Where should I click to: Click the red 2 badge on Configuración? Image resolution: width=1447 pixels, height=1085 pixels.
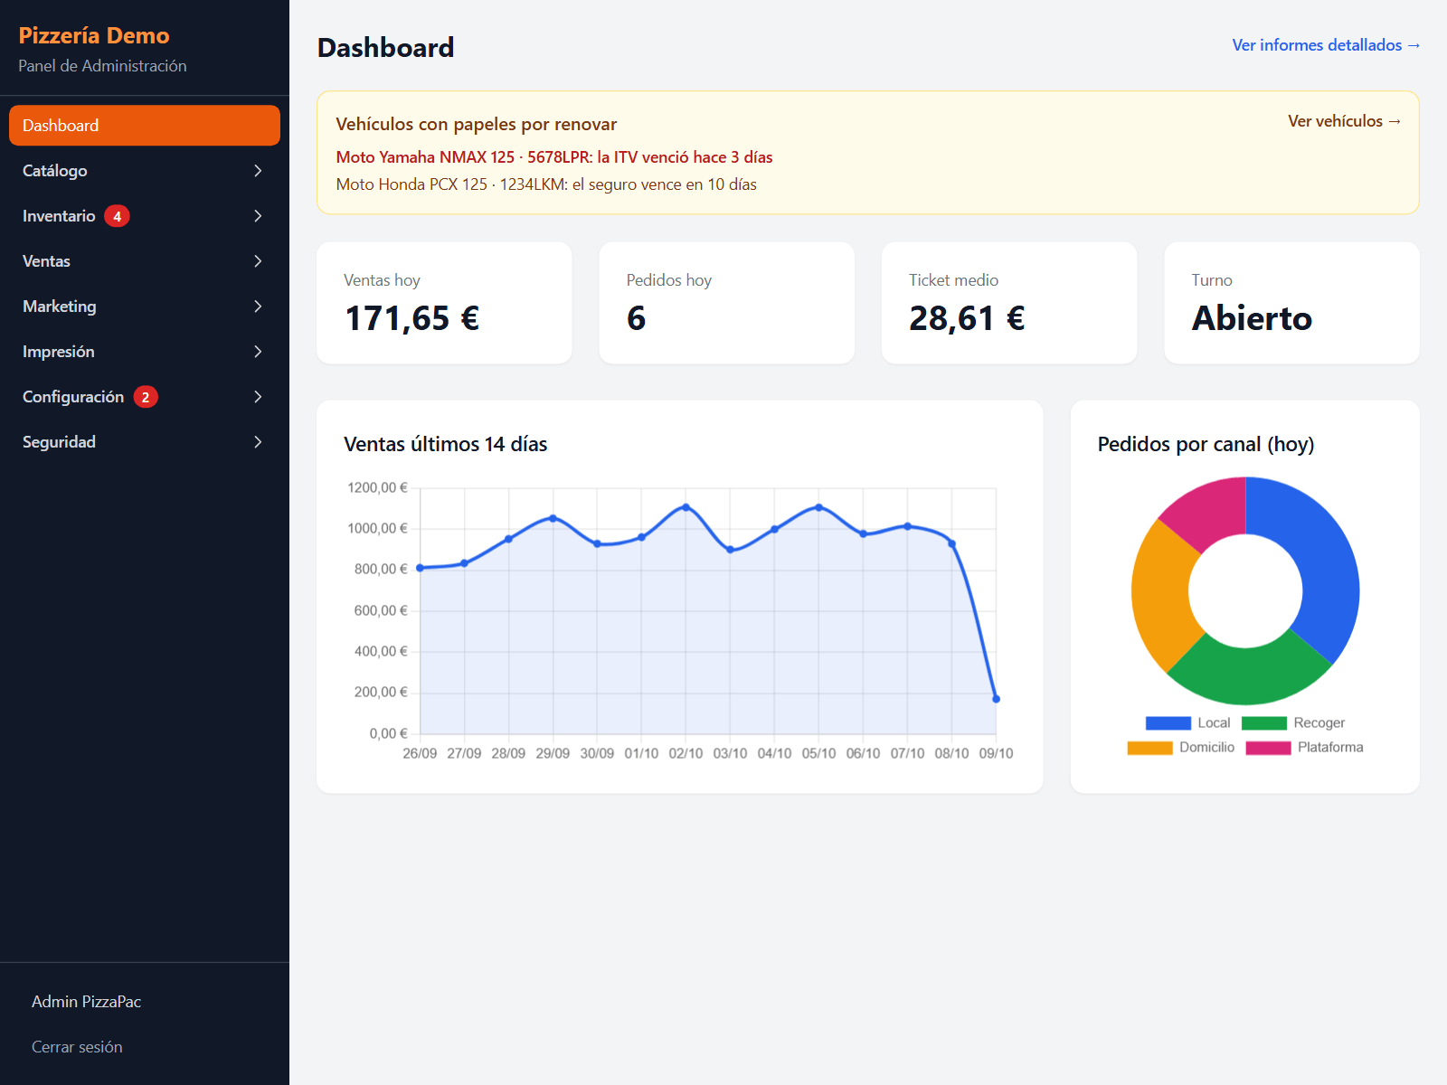pos(146,397)
